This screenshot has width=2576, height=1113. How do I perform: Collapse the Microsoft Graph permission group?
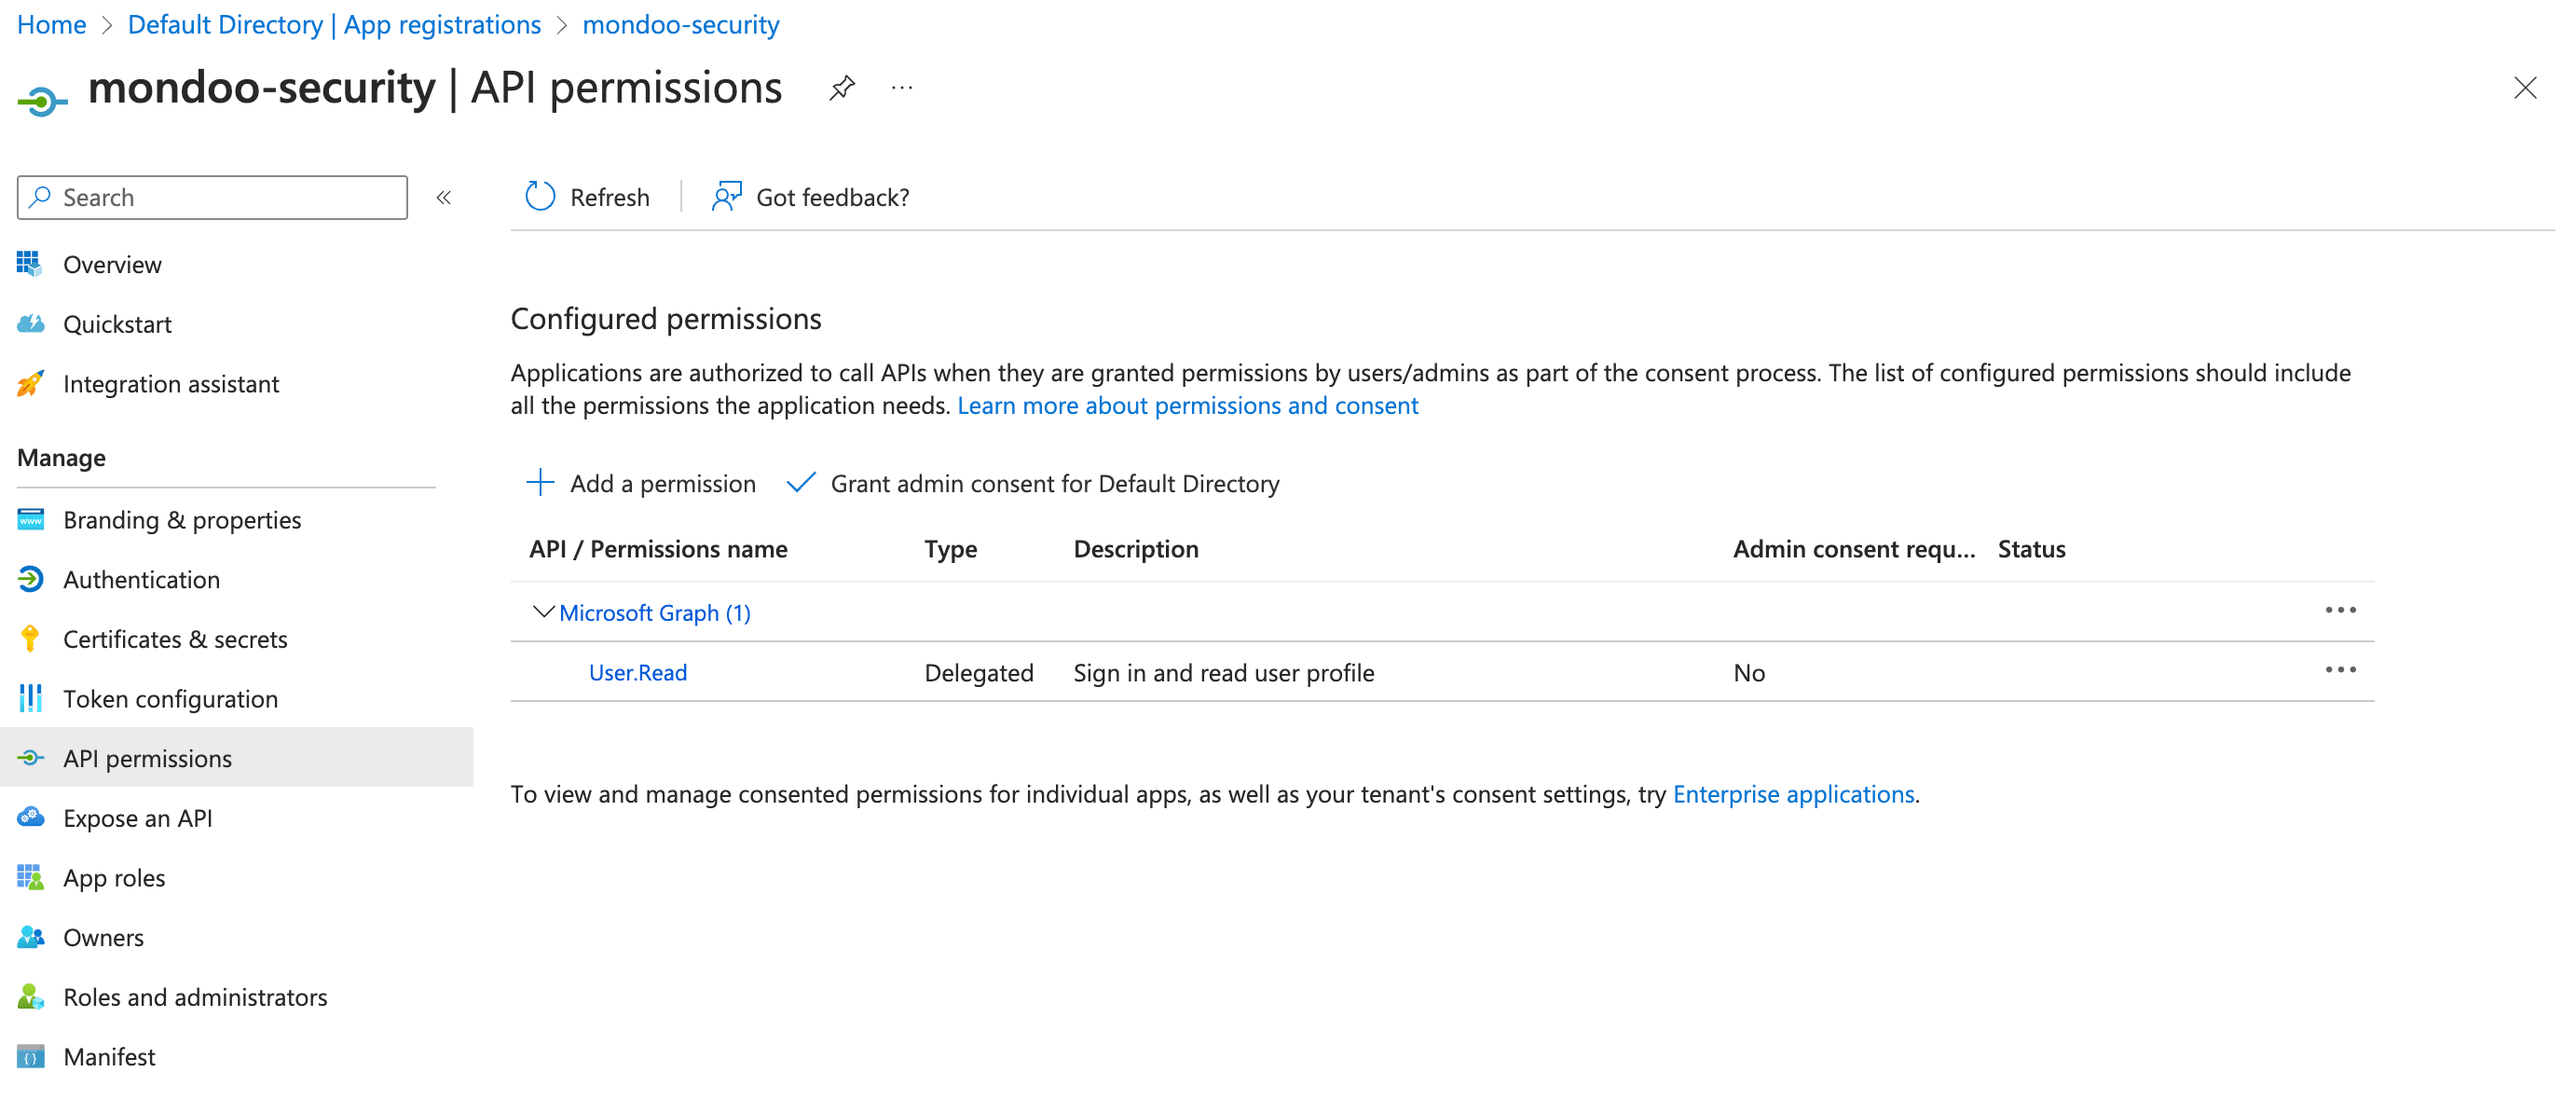542,612
